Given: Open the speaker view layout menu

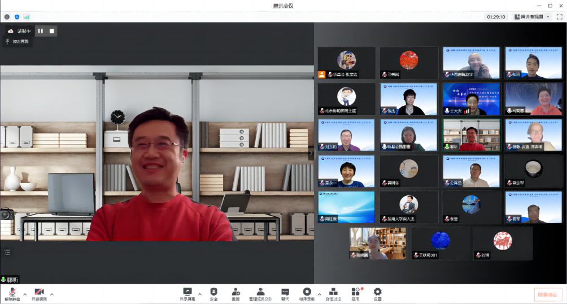Looking at the screenshot, I should (531, 17).
